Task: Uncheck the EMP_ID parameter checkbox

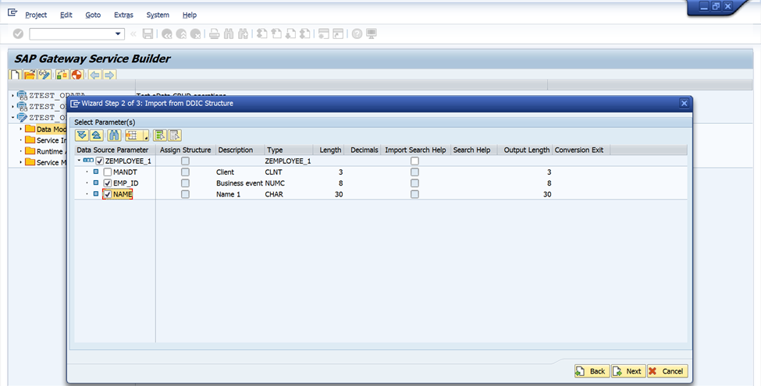Action: [108, 183]
